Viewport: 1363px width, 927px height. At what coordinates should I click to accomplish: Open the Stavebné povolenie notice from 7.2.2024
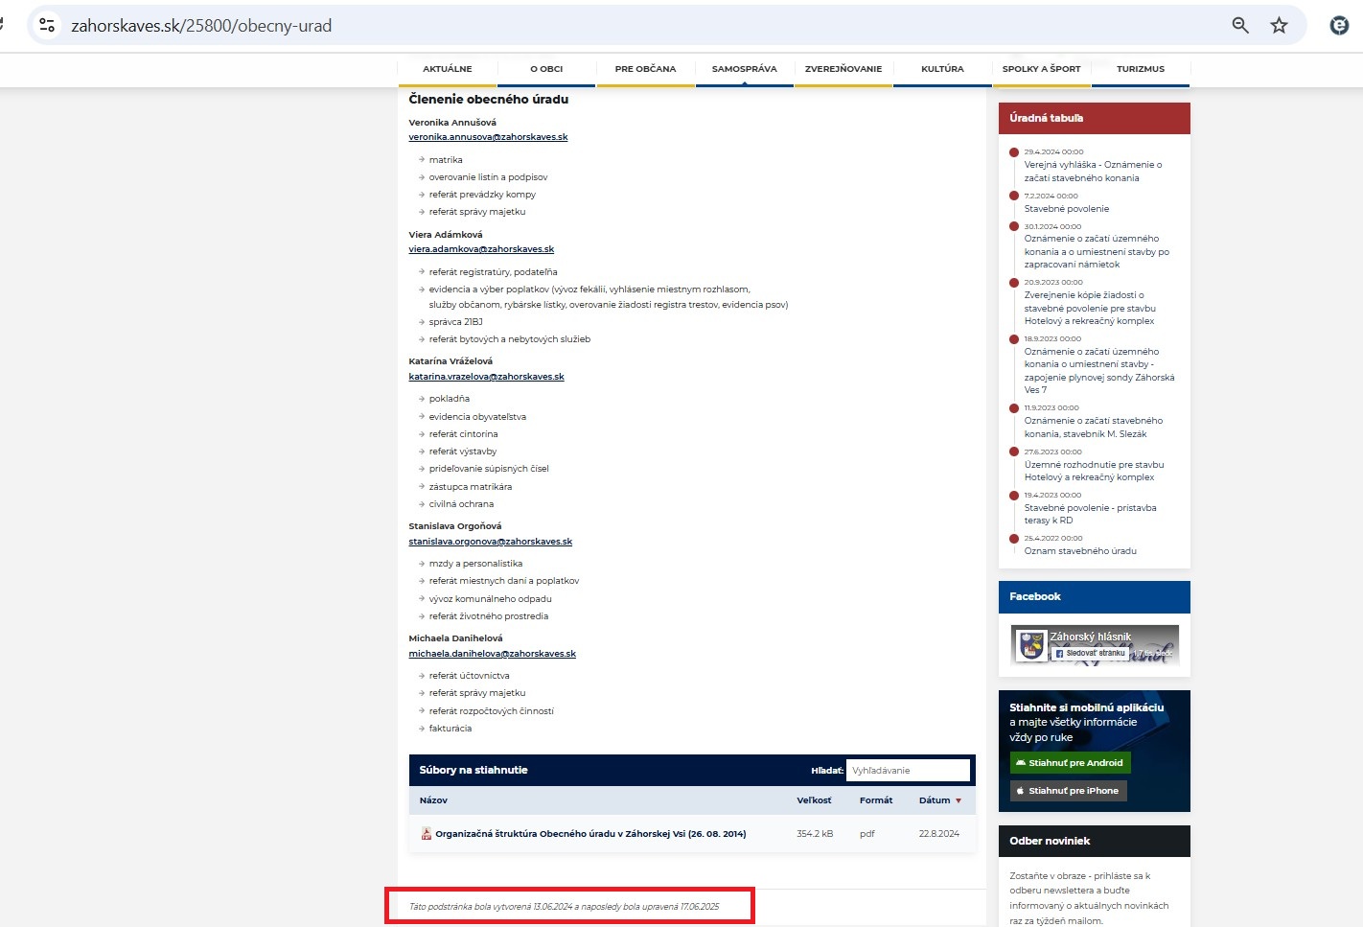(x=1066, y=209)
